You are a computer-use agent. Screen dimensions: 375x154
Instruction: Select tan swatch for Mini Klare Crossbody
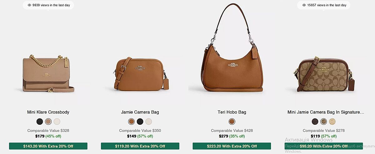48,122
